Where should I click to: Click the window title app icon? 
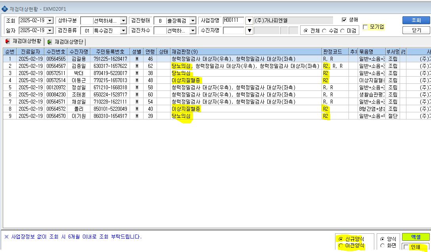click(5, 9)
